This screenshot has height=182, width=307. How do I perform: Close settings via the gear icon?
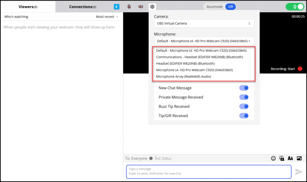152,7
